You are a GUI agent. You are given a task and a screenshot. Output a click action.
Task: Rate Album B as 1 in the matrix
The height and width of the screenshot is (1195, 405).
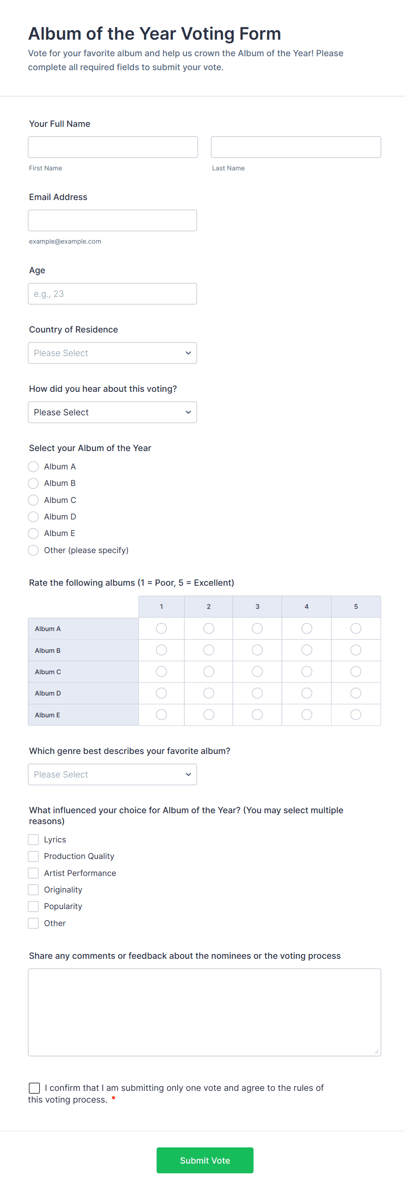[161, 650]
